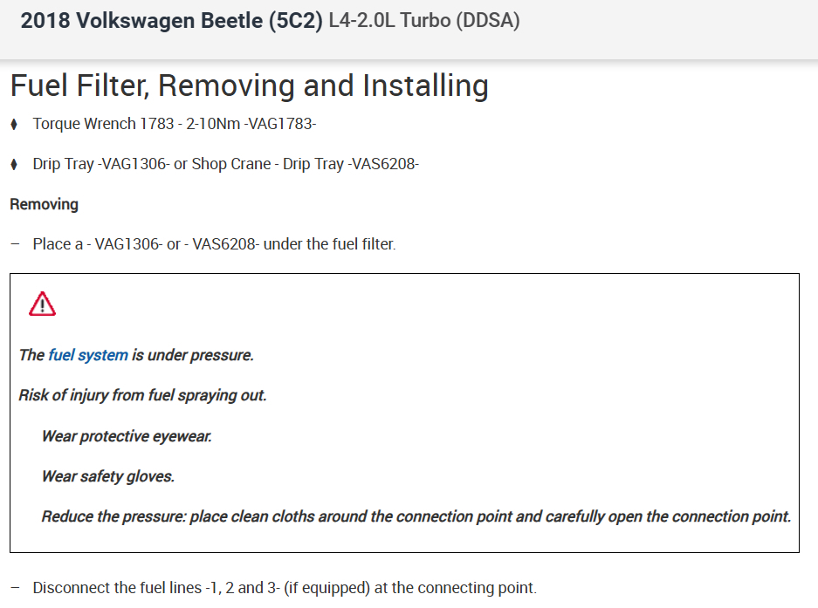This screenshot has height=608, width=818.
Task: Click the "Wear protective eyewear" instruction
Action: point(127,436)
